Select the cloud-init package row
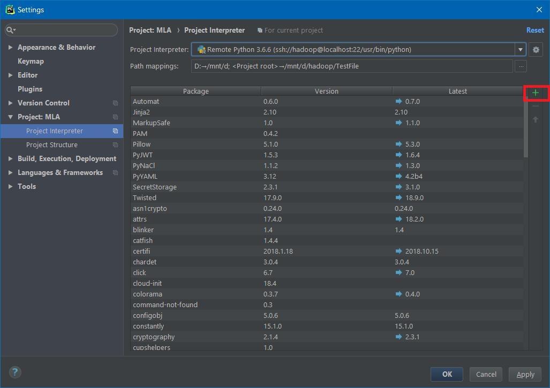The width and height of the screenshot is (550, 388). (x=327, y=283)
